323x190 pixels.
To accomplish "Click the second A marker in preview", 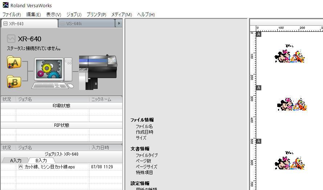I will [259, 88].
